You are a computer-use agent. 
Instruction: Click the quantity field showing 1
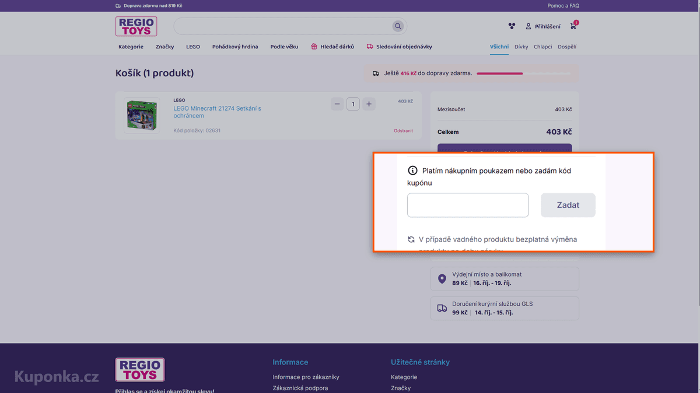pyautogui.click(x=353, y=104)
